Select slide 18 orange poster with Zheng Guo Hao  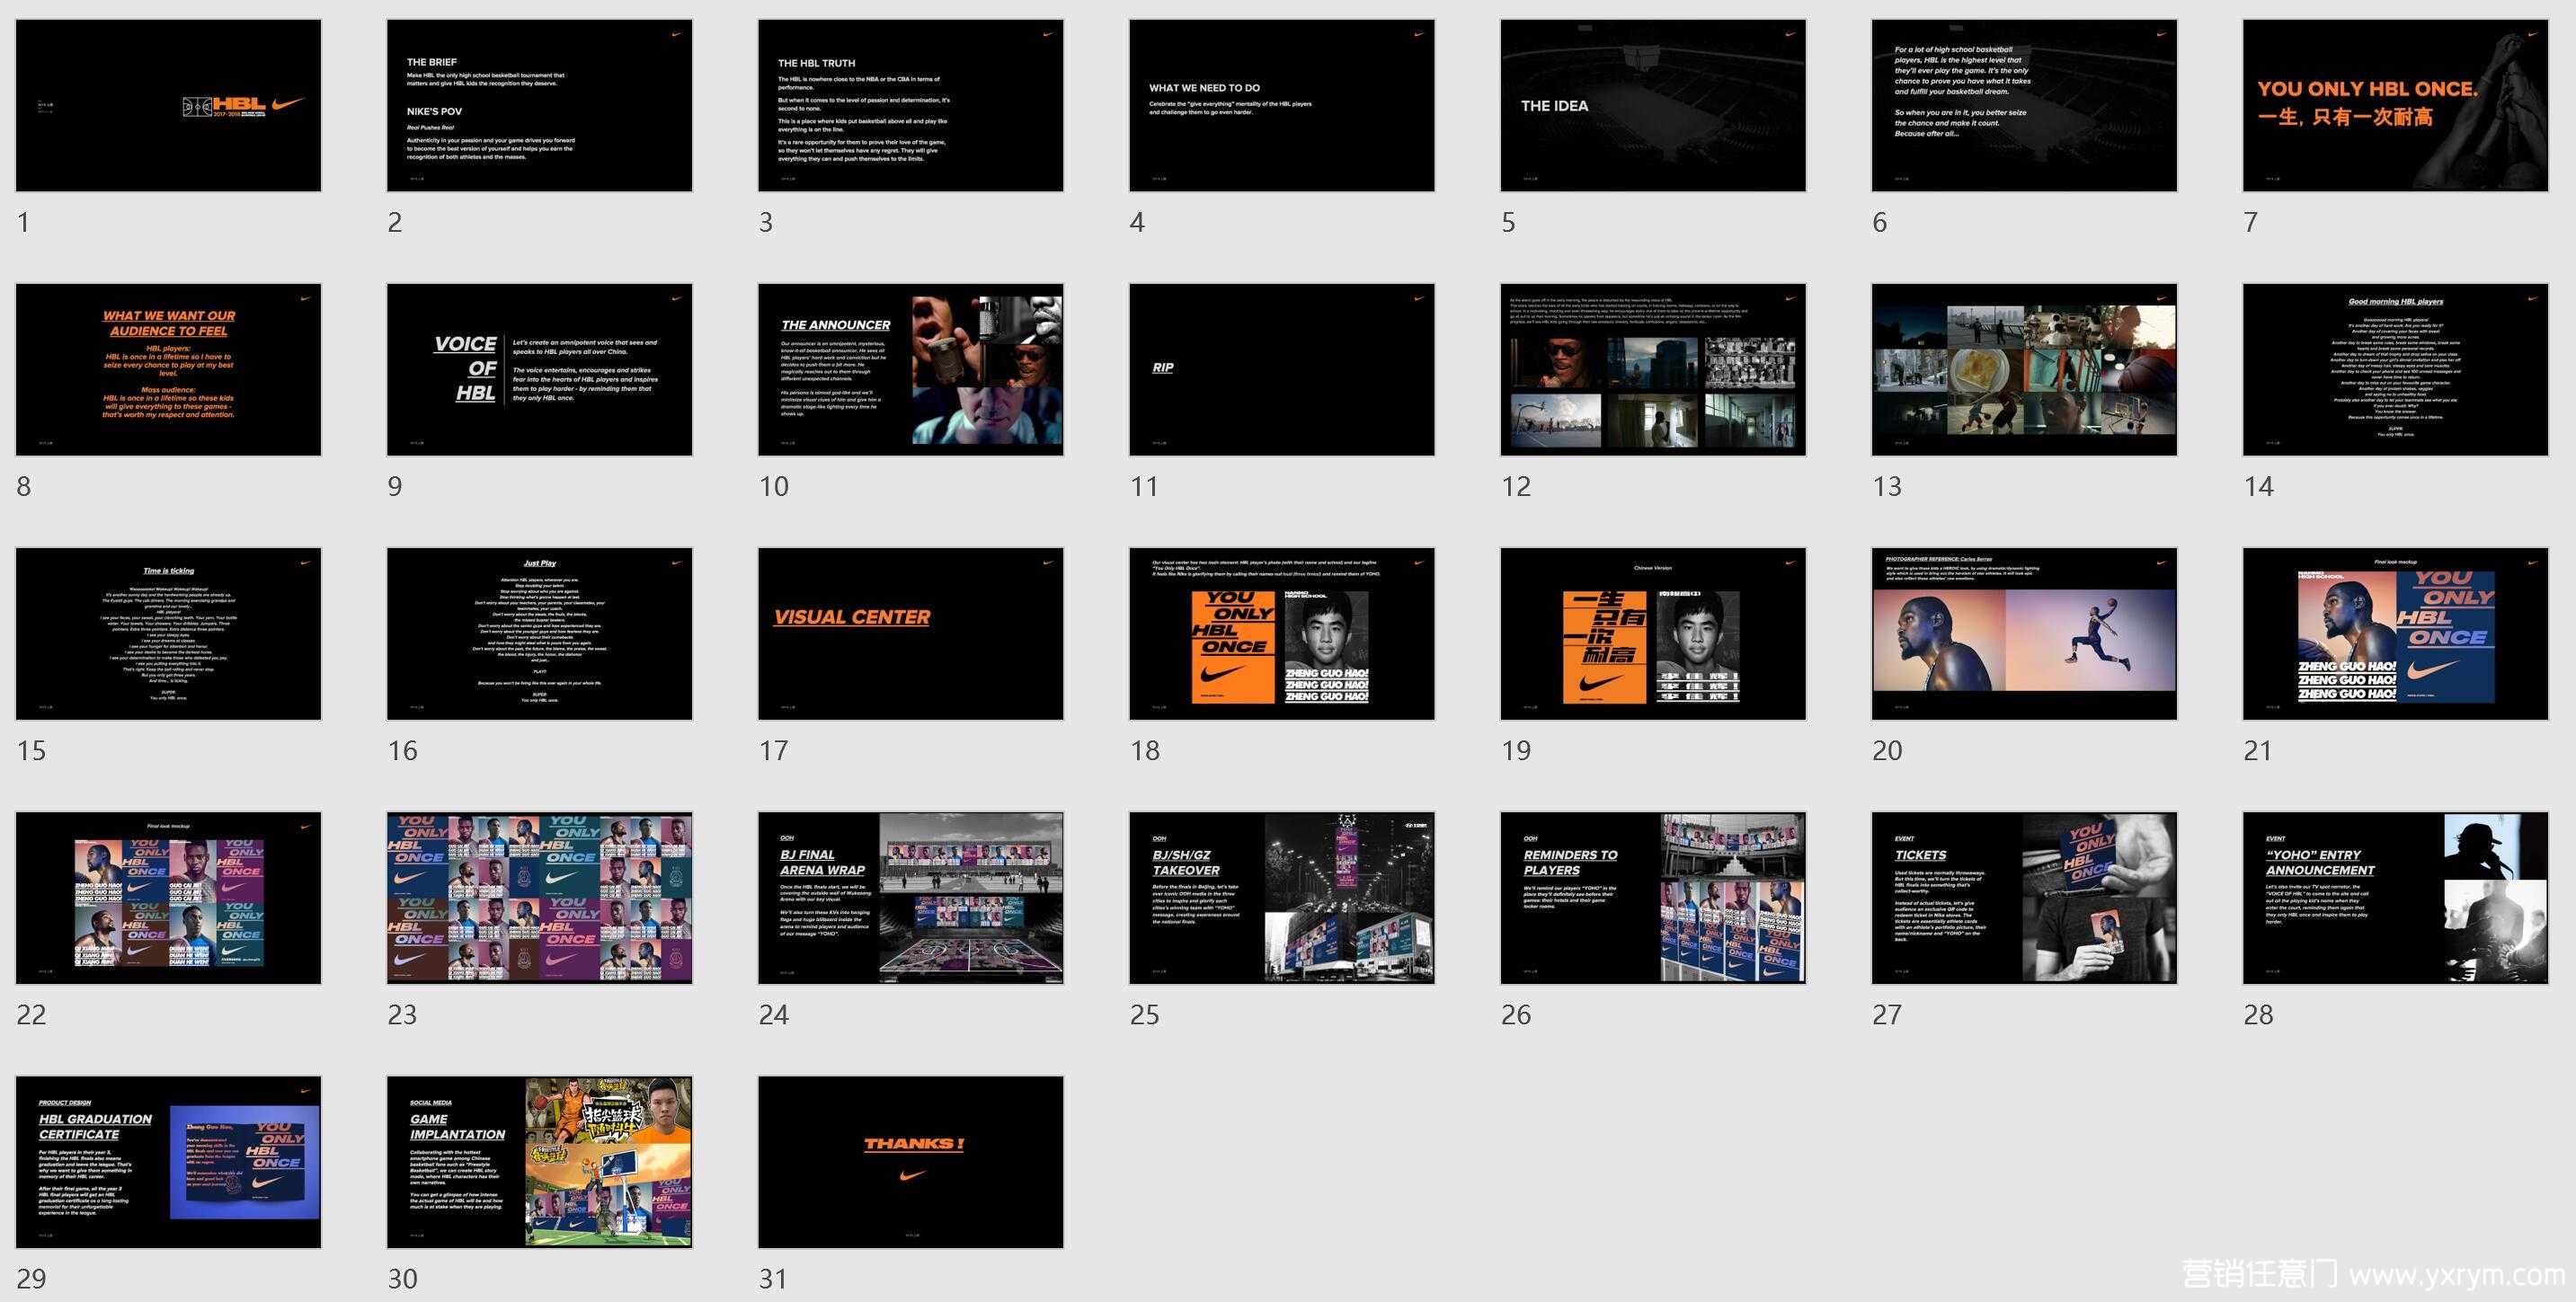click(x=1282, y=633)
